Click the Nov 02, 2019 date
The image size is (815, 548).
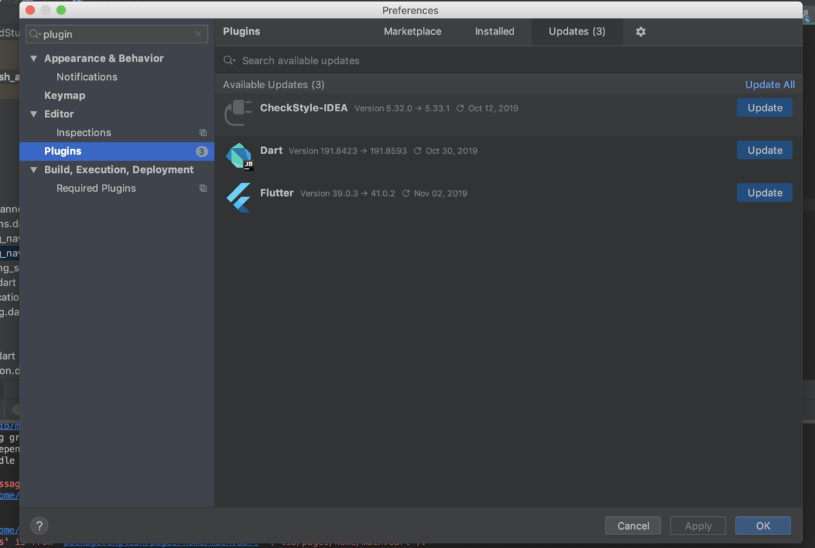click(x=441, y=193)
